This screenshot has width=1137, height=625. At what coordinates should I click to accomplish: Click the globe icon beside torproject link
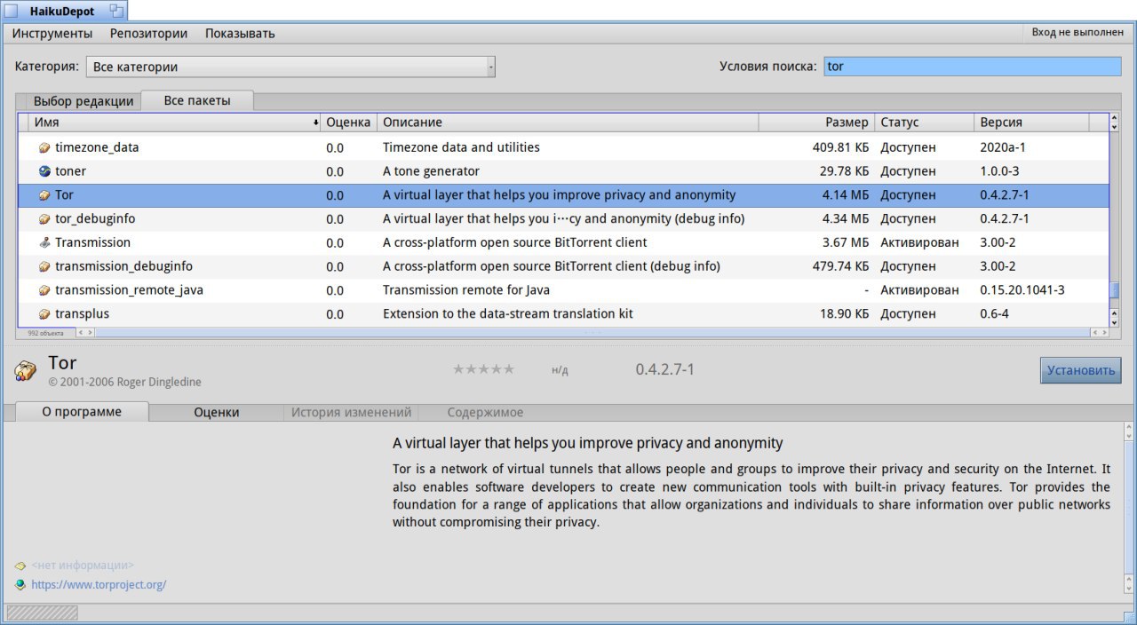click(x=20, y=585)
